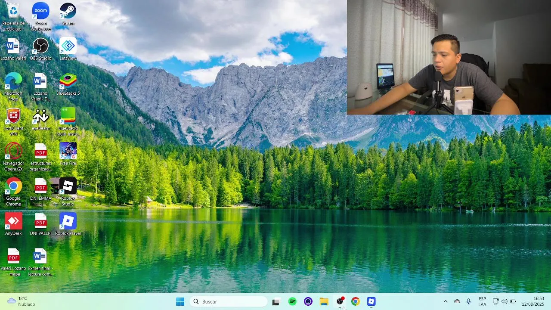Open the Windows Start menu

180,301
